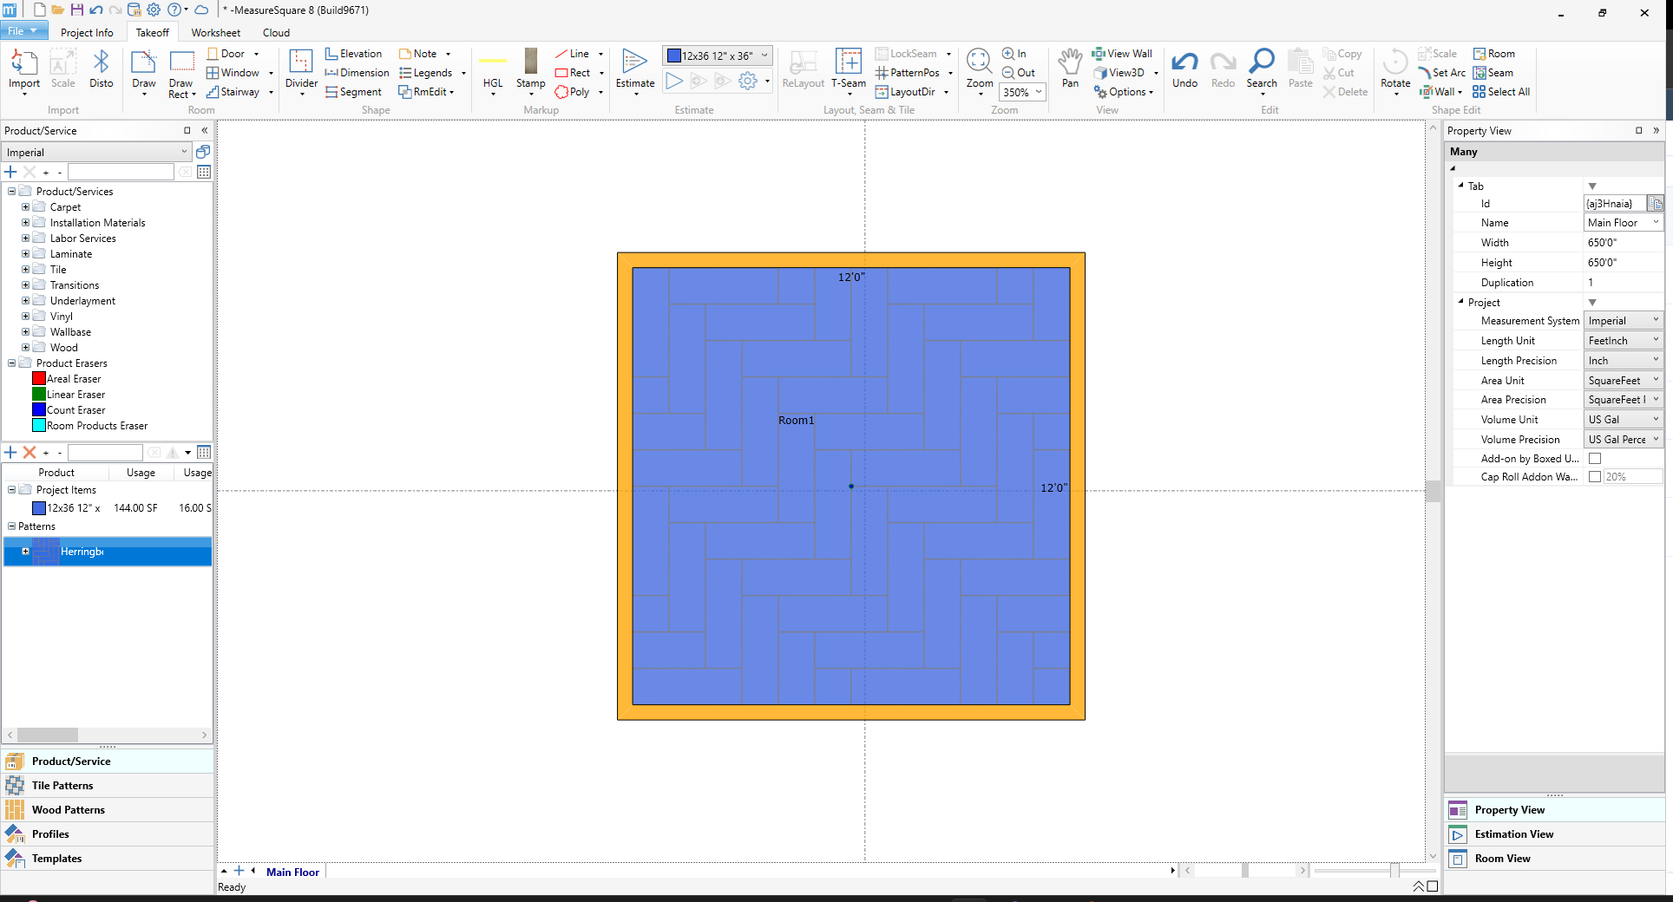Image resolution: width=1673 pixels, height=902 pixels.
Task: Open the Imperial unit dropdown
Action: coord(96,153)
